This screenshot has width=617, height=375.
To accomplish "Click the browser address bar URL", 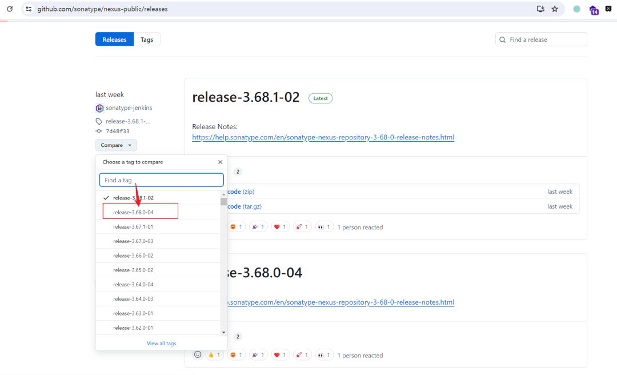I will pyautogui.click(x=102, y=9).
